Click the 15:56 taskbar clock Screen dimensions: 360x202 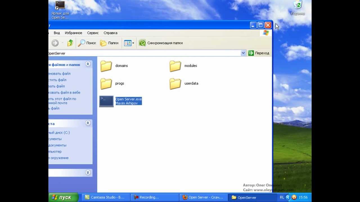click(x=303, y=198)
